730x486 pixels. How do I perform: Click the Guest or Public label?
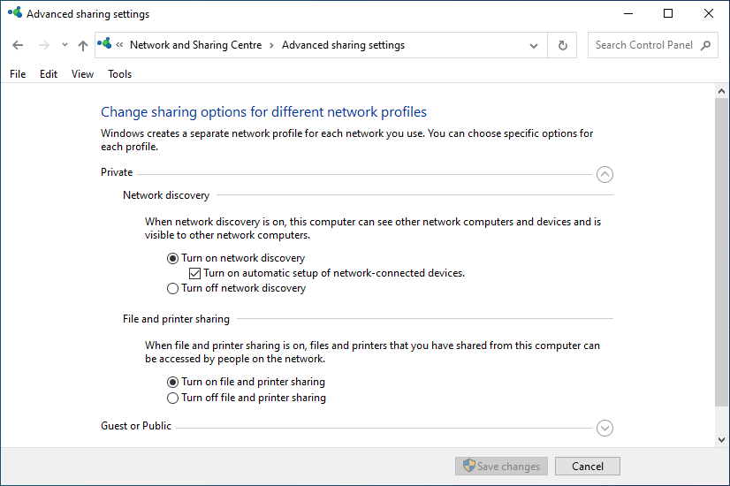pyautogui.click(x=136, y=426)
